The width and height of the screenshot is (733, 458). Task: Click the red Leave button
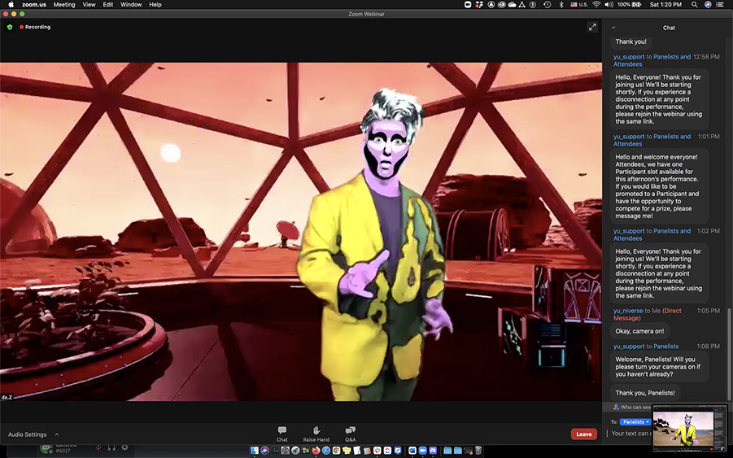click(x=583, y=434)
